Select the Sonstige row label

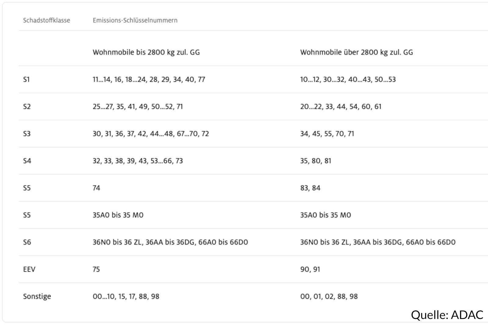click(x=37, y=296)
